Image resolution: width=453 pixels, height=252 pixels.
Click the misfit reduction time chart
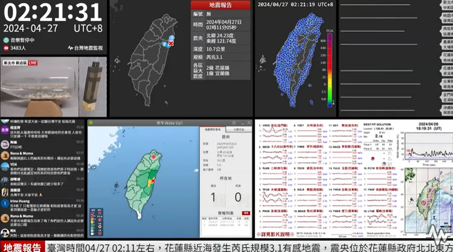(429, 146)
